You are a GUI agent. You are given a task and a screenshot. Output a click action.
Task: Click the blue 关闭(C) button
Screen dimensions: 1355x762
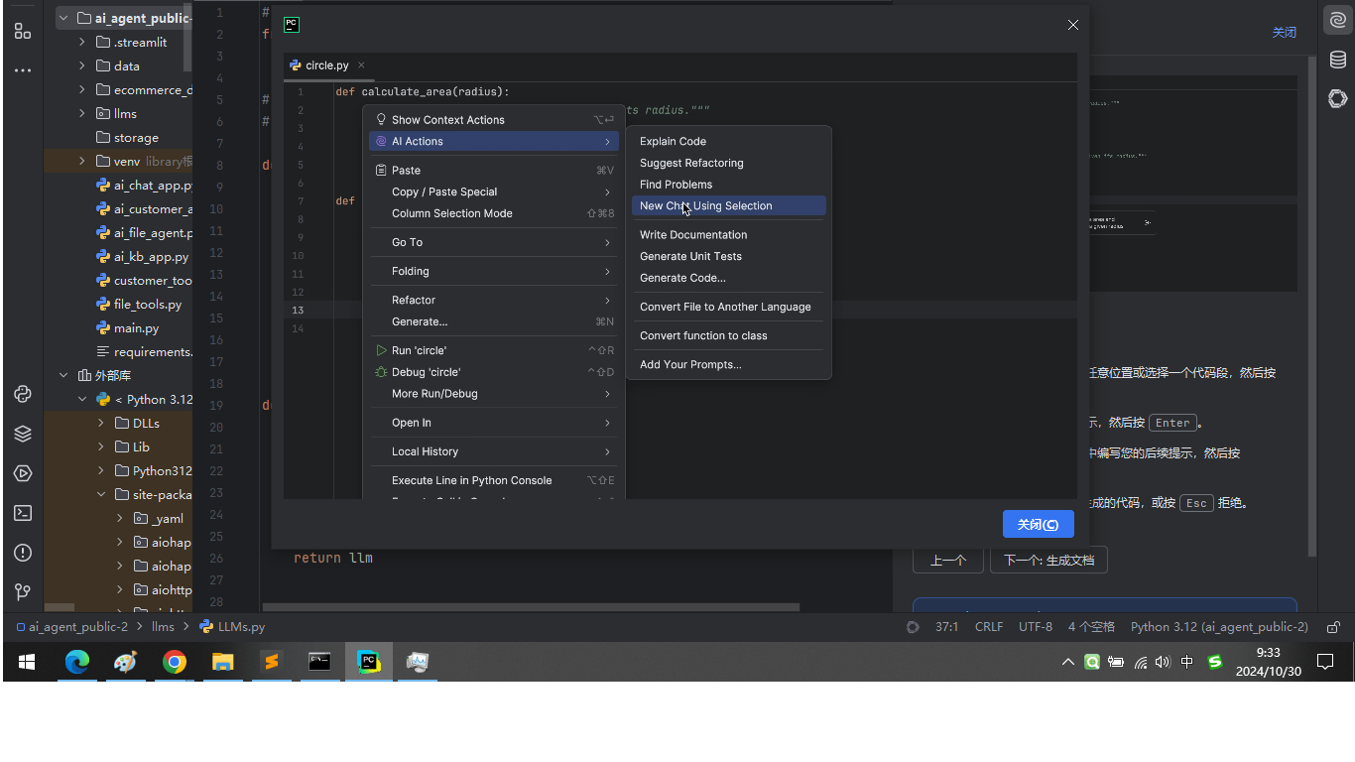[1038, 525]
